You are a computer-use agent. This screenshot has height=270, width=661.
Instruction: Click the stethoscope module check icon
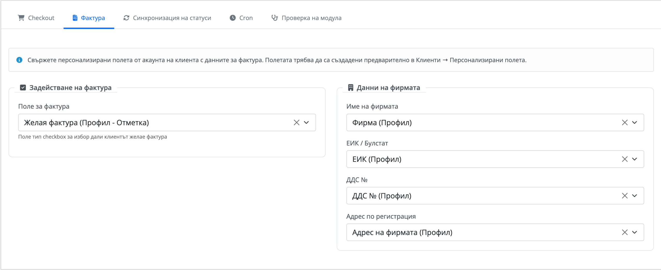[x=274, y=18]
